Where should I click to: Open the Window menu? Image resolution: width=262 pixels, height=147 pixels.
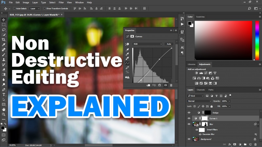(79, 3)
